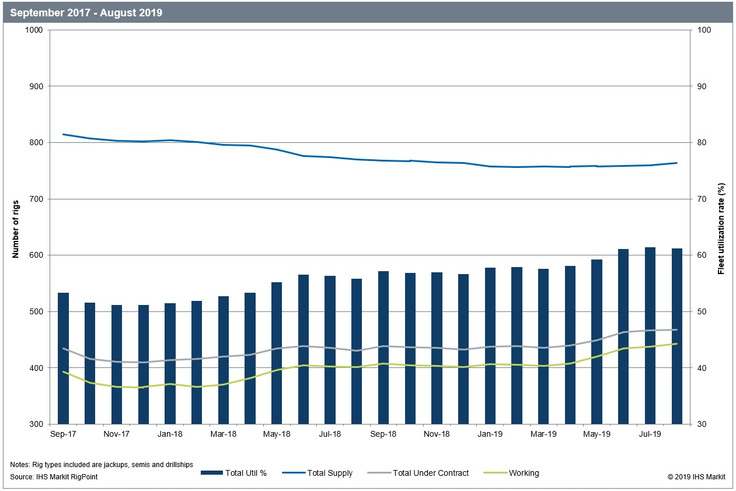The height and width of the screenshot is (491, 736).
Task: Click the Jan-18 utilization bar
Action: [170, 364]
